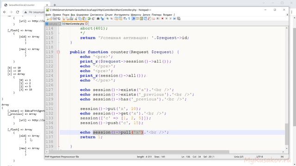
Task: Open the Плагины menu
Action: [156, 15]
